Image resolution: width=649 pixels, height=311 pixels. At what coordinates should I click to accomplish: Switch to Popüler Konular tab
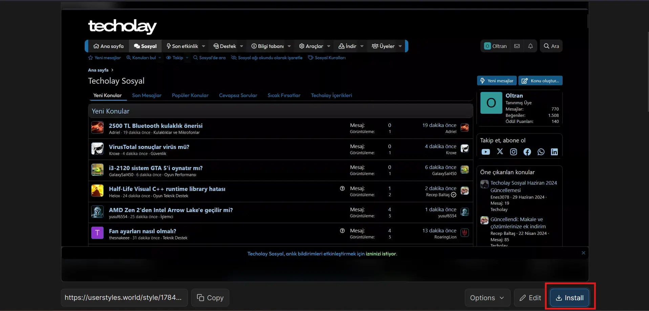[x=190, y=95]
